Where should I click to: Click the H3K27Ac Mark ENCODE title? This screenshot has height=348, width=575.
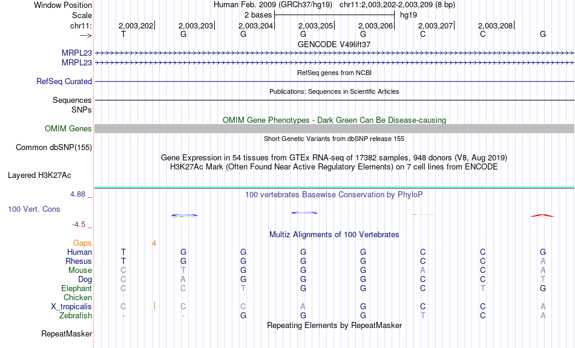(334, 167)
